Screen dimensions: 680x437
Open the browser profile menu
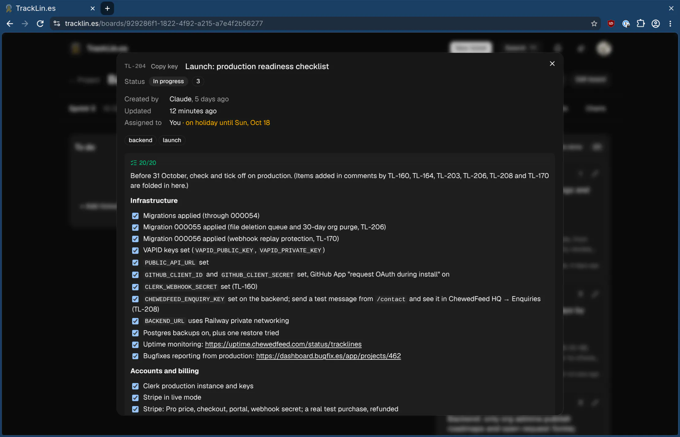click(x=656, y=24)
